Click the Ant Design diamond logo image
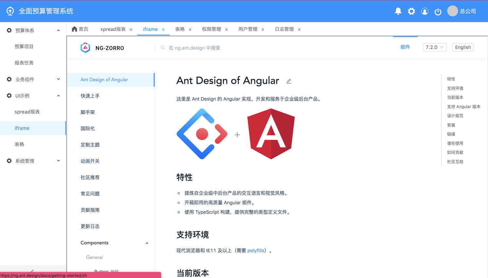 tap(202, 134)
